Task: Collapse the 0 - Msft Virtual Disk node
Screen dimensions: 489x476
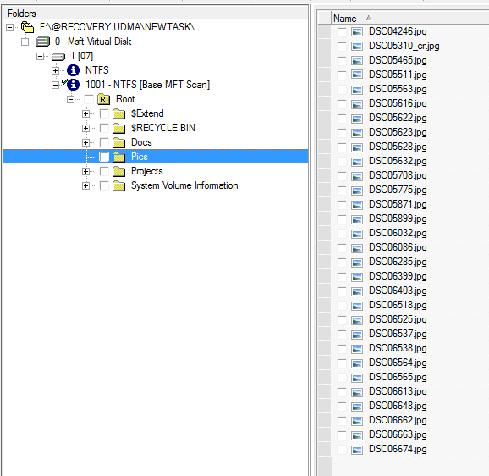Action: pos(25,42)
